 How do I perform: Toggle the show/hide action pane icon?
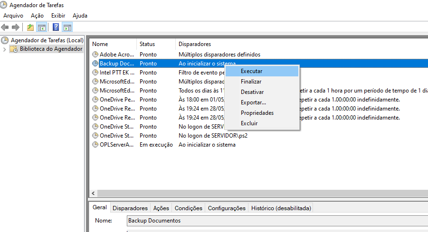tap(67, 27)
